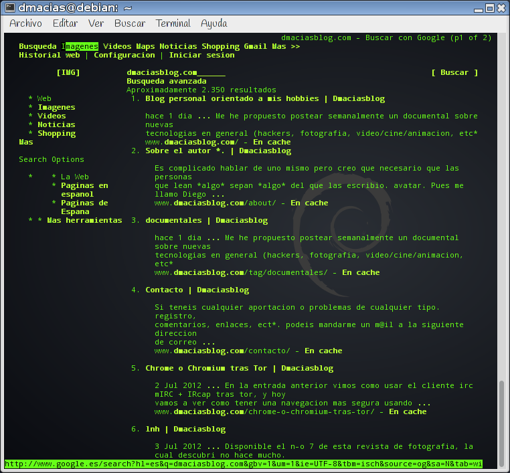This screenshot has height=473, width=510.
Task: Click the search field containing dmaciasblog.com
Action: (x=176, y=72)
